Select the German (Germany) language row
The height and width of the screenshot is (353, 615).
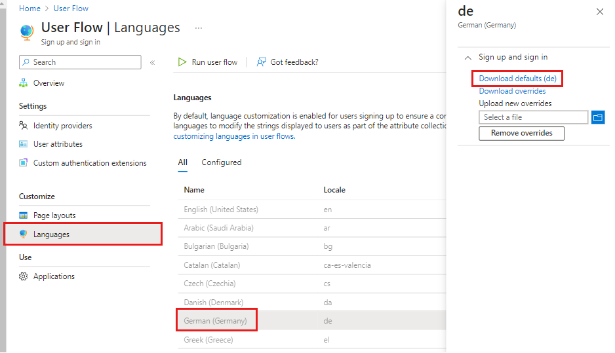click(x=216, y=321)
